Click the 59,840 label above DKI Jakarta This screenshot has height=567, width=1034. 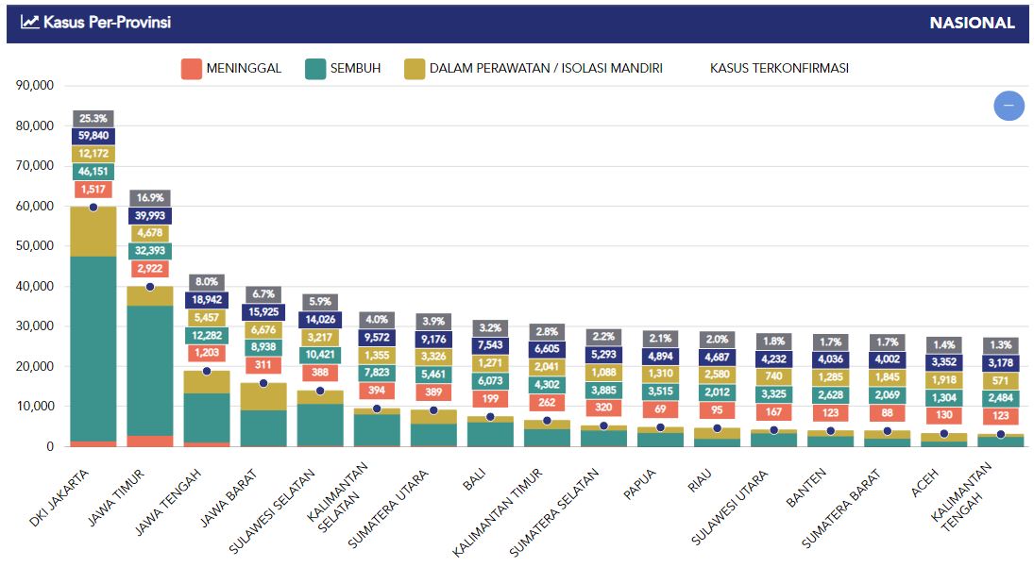93,136
